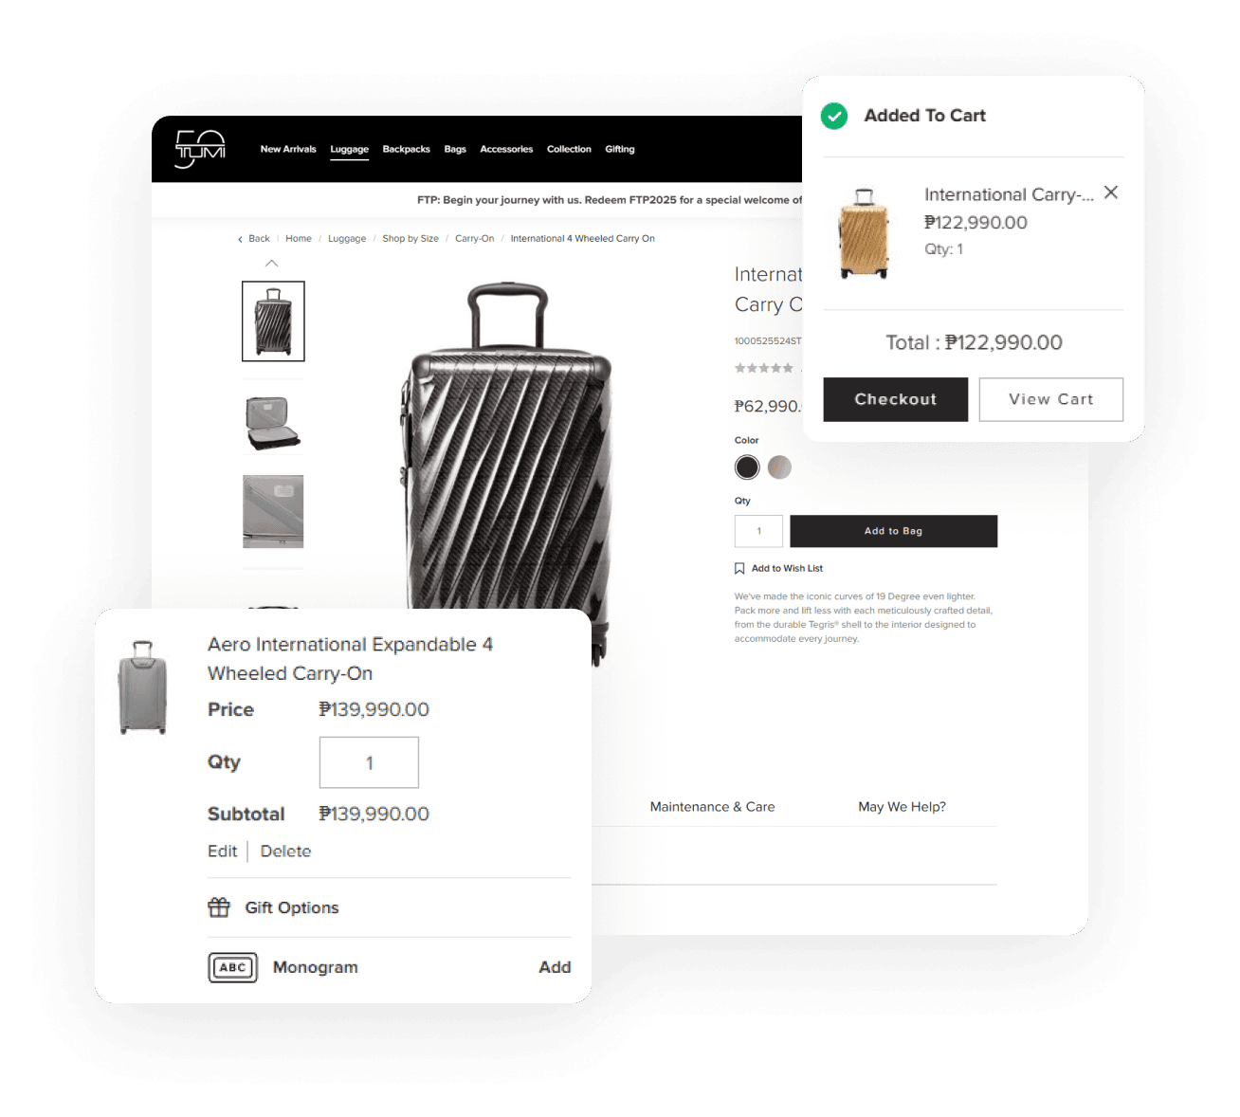
Task: Click the Qty field in the cart item card
Action: [x=369, y=762]
